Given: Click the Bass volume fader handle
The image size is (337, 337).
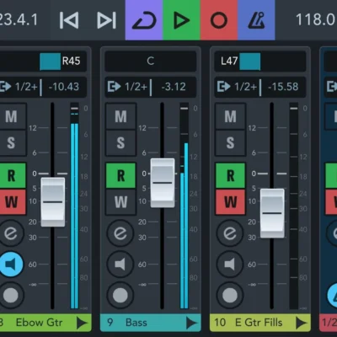Looking at the screenshot, I should point(163,183).
